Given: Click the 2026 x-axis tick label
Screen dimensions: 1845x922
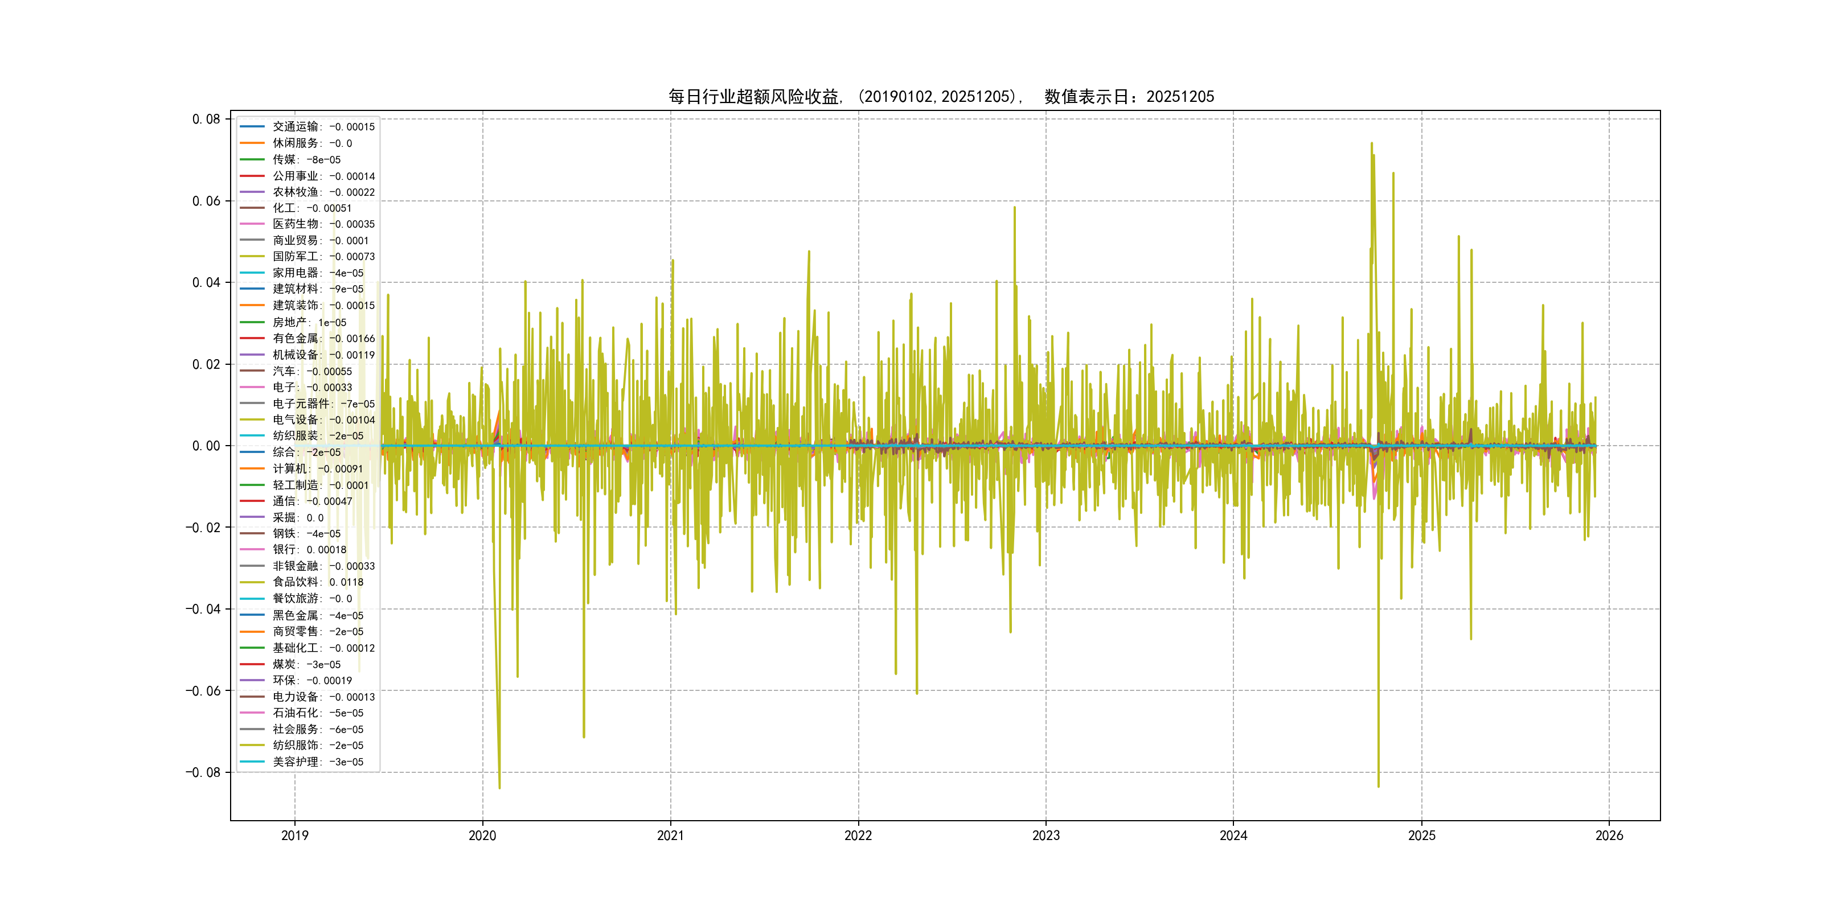Looking at the screenshot, I should pos(1609,835).
